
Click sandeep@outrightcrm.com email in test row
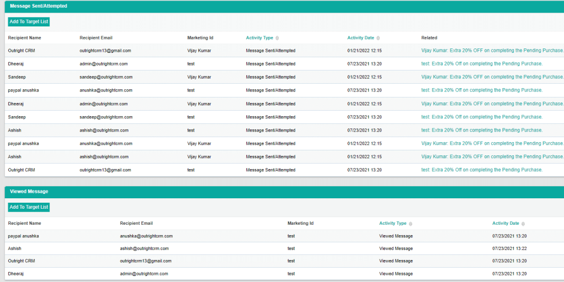pos(106,117)
